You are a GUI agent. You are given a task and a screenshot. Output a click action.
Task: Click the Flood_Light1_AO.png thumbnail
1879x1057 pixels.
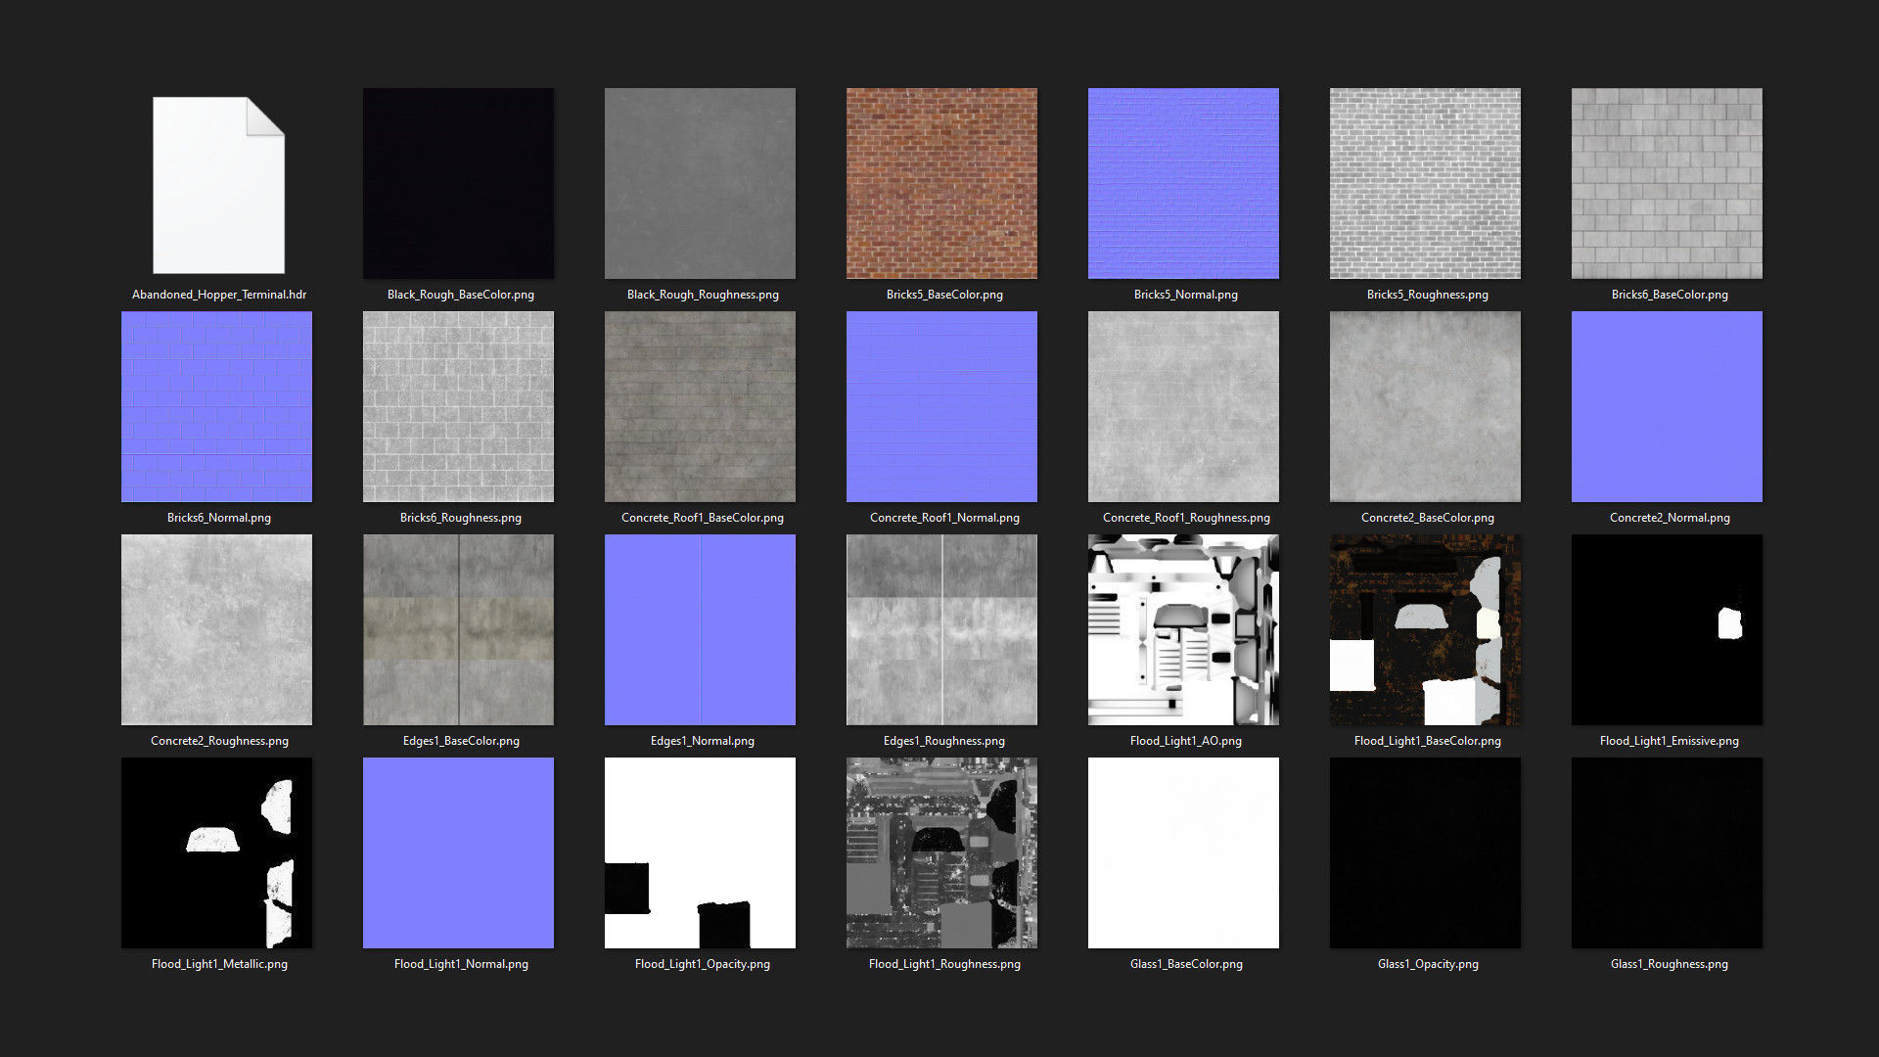1183,629
